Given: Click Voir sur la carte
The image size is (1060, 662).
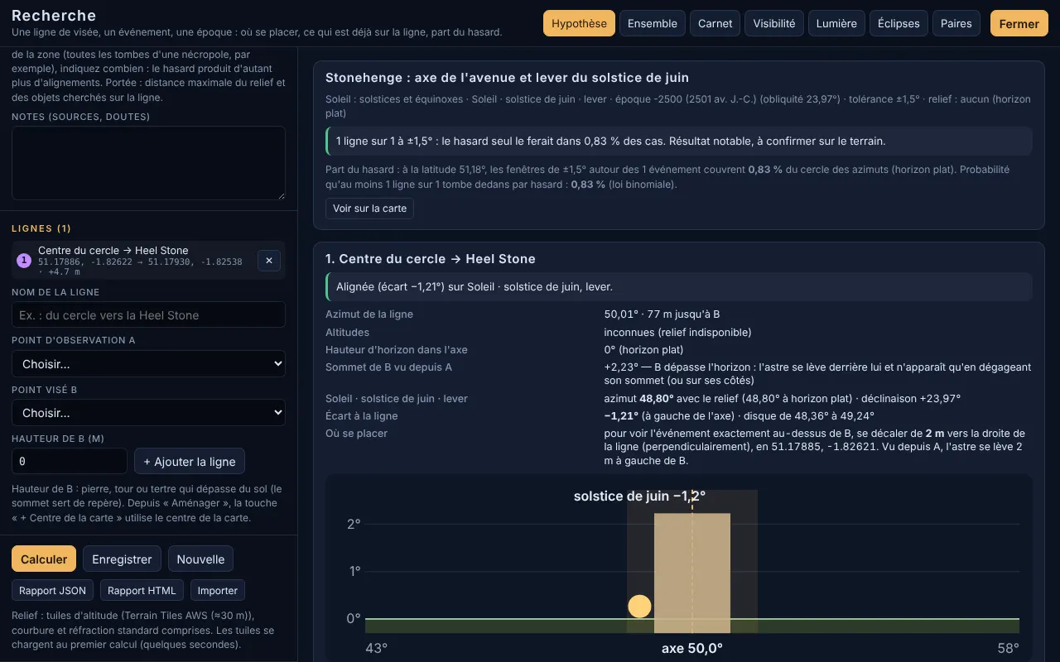Looking at the screenshot, I should [369, 209].
